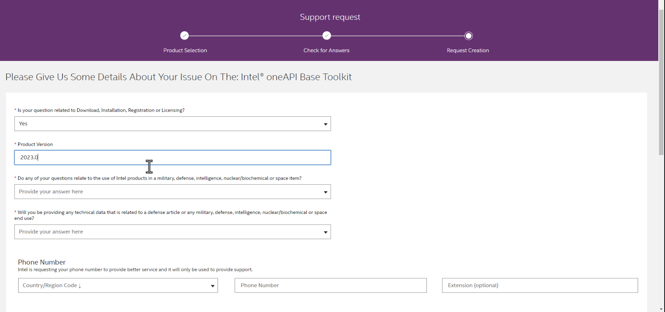Viewport: 665px width, 312px height.
Task: Click the Support request heading
Action: coord(330,17)
